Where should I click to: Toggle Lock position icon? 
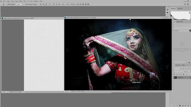pyautogui.click(x=179, y=74)
